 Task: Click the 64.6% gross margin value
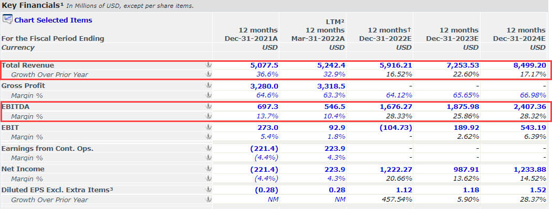click(x=267, y=95)
